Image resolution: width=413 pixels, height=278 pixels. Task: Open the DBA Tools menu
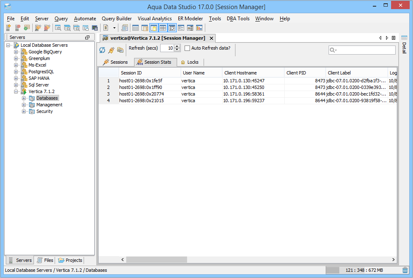(238, 19)
